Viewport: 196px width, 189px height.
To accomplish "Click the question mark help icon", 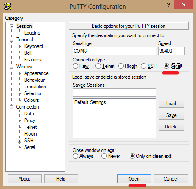I will [x=168, y=5].
